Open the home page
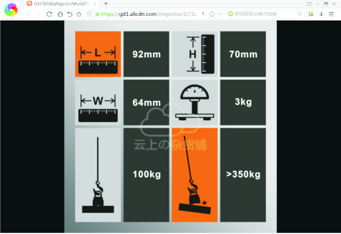This screenshot has height=234, width=341. (x=60, y=14)
